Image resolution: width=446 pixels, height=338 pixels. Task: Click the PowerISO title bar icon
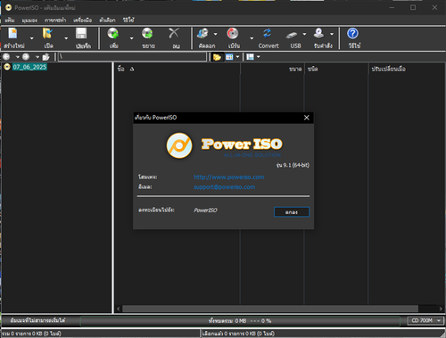point(8,7)
